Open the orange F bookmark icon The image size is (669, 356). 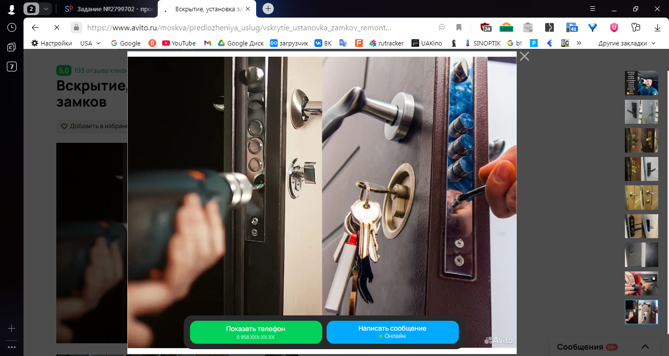pos(359,43)
